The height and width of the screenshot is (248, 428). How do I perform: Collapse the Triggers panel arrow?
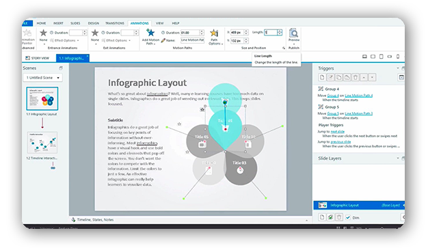(x=398, y=68)
